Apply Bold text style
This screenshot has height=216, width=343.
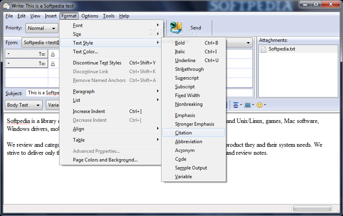click(x=193, y=43)
